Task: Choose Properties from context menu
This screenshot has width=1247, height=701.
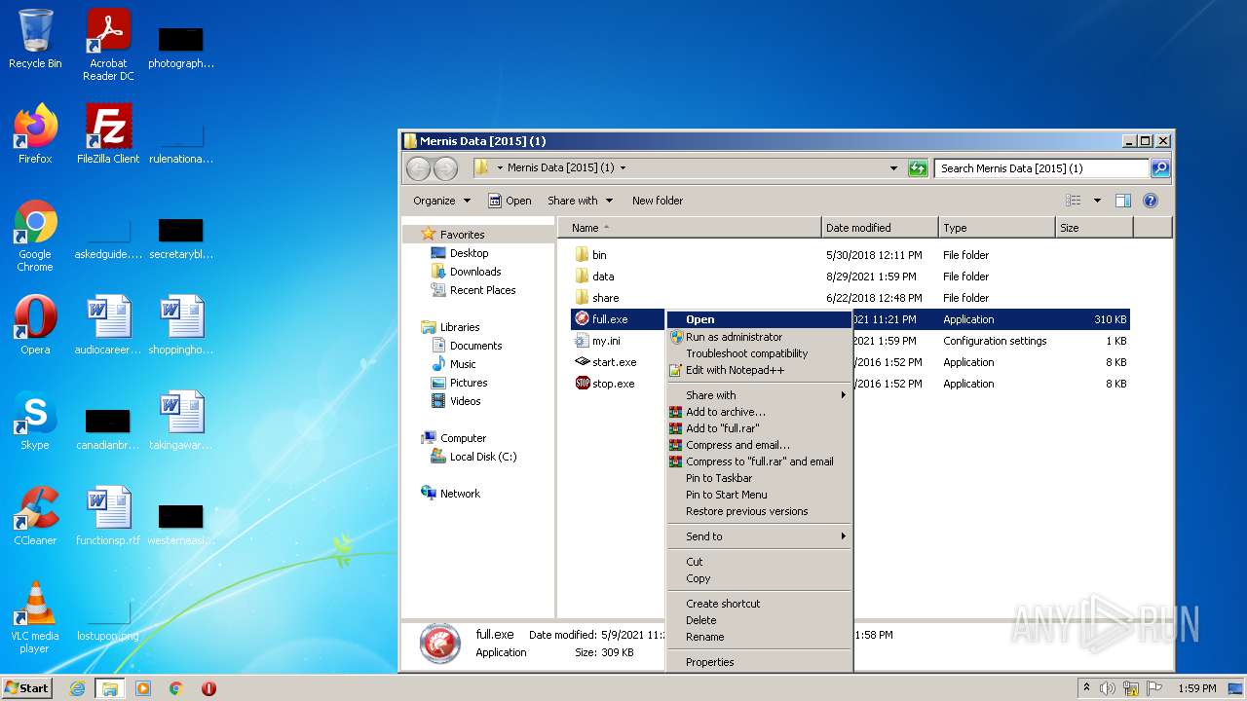Action: [x=759, y=662]
